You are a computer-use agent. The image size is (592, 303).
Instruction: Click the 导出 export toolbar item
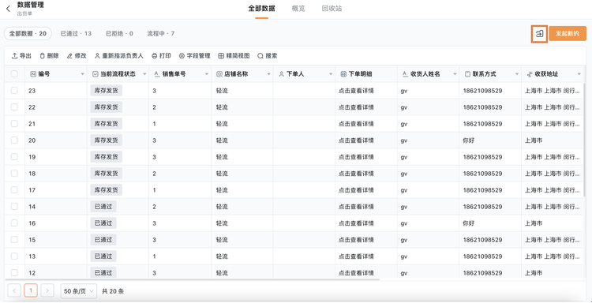coord(21,56)
